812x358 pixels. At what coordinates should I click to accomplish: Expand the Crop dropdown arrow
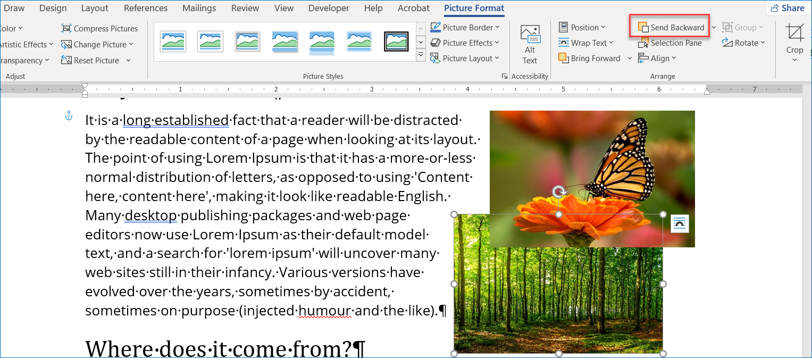click(x=795, y=60)
